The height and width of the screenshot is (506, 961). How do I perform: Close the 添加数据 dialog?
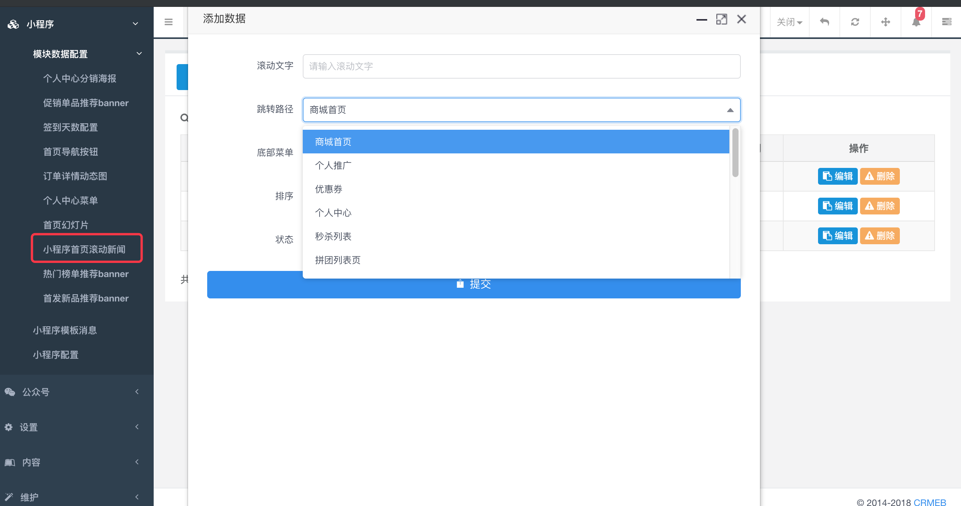(x=742, y=19)
